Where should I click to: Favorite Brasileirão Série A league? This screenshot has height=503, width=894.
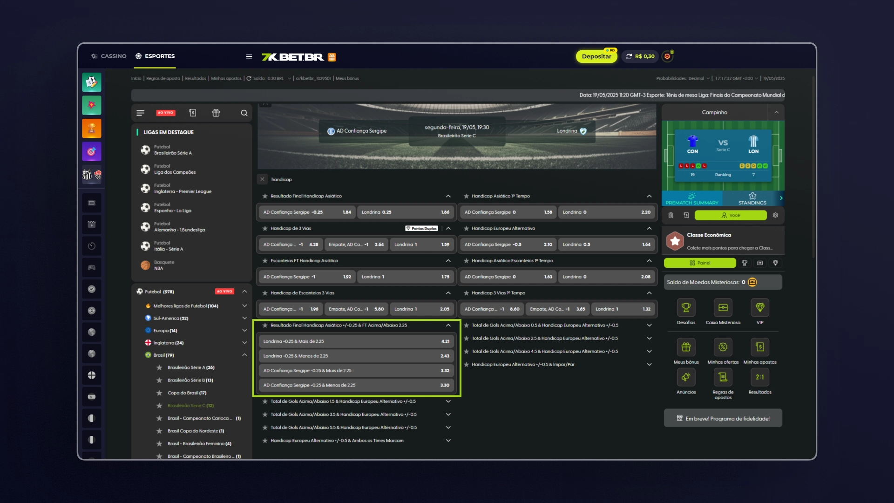159,367
